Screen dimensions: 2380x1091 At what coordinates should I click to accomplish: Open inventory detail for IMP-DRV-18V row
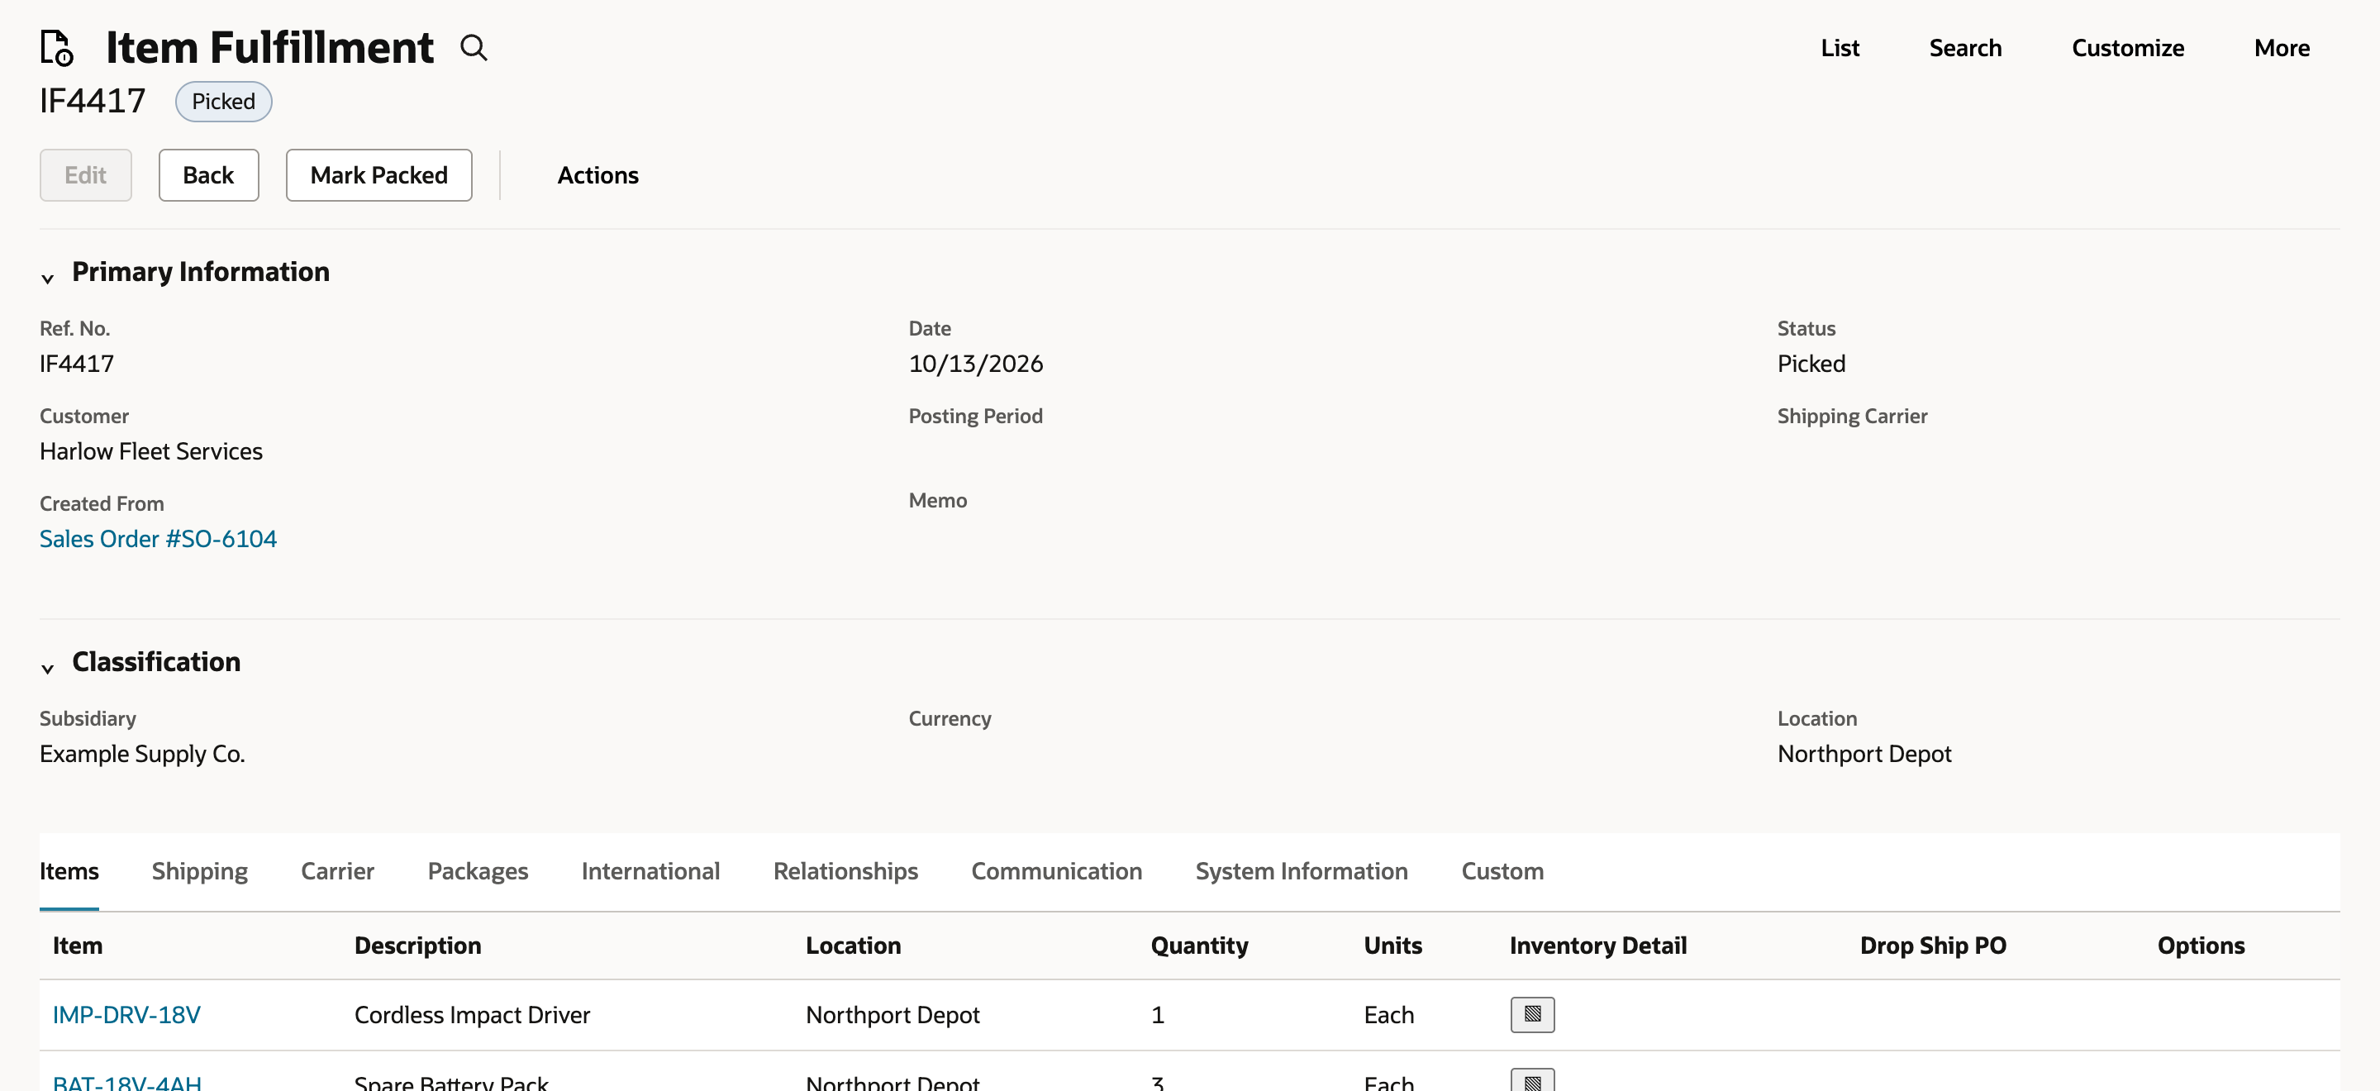[x=1532, y=1013]
